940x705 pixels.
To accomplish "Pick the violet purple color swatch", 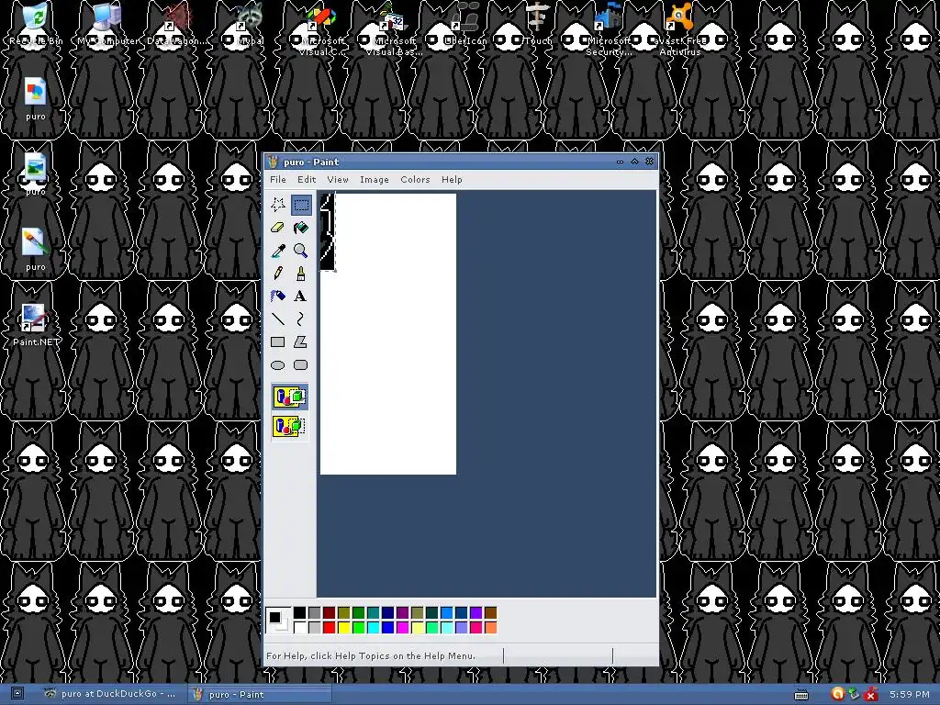I will pyautogui.click(x=476, y=612).
